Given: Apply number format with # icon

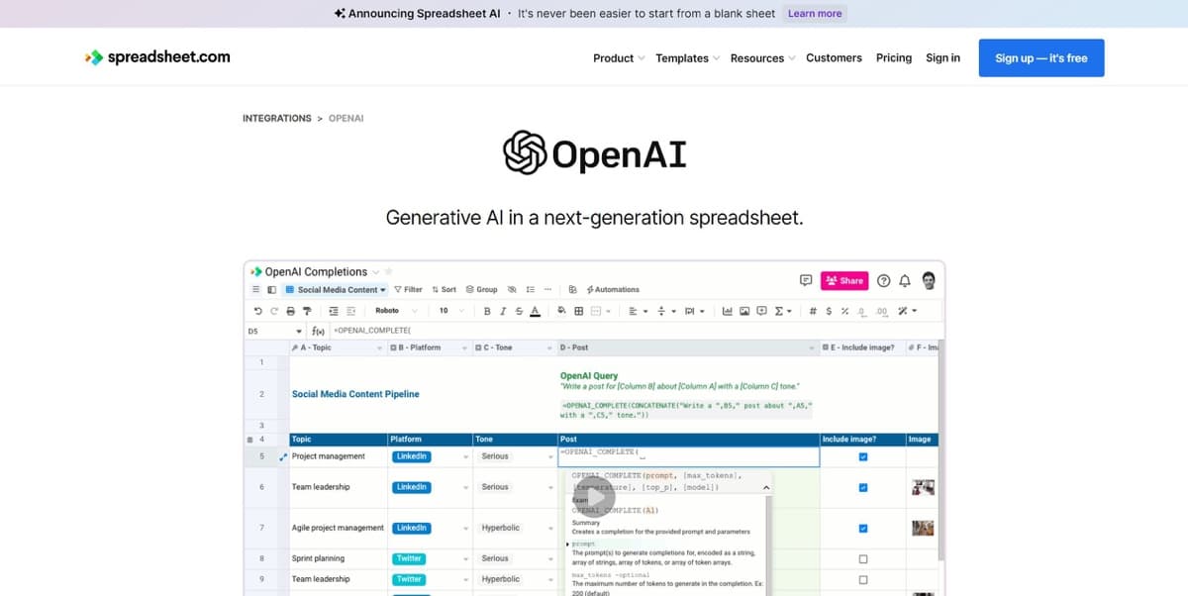Looking at the screenshot, I should [x=813, y=311].
